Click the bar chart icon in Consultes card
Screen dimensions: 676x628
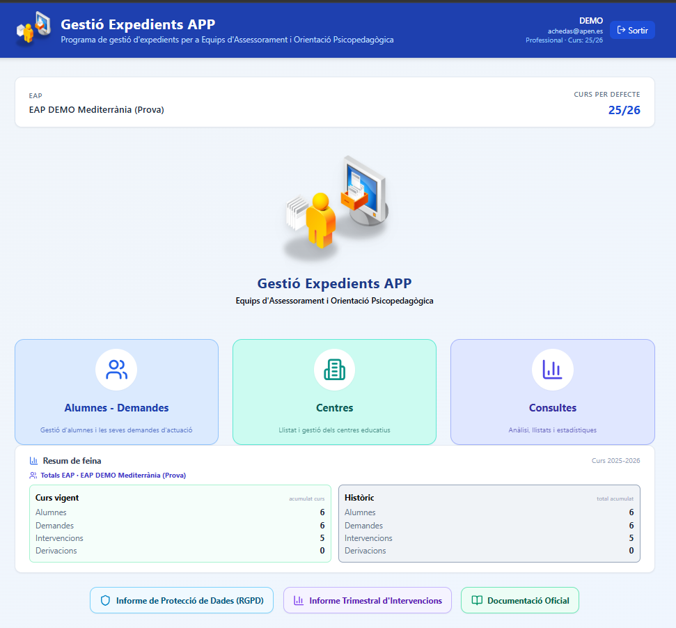(x=553, y=370)
